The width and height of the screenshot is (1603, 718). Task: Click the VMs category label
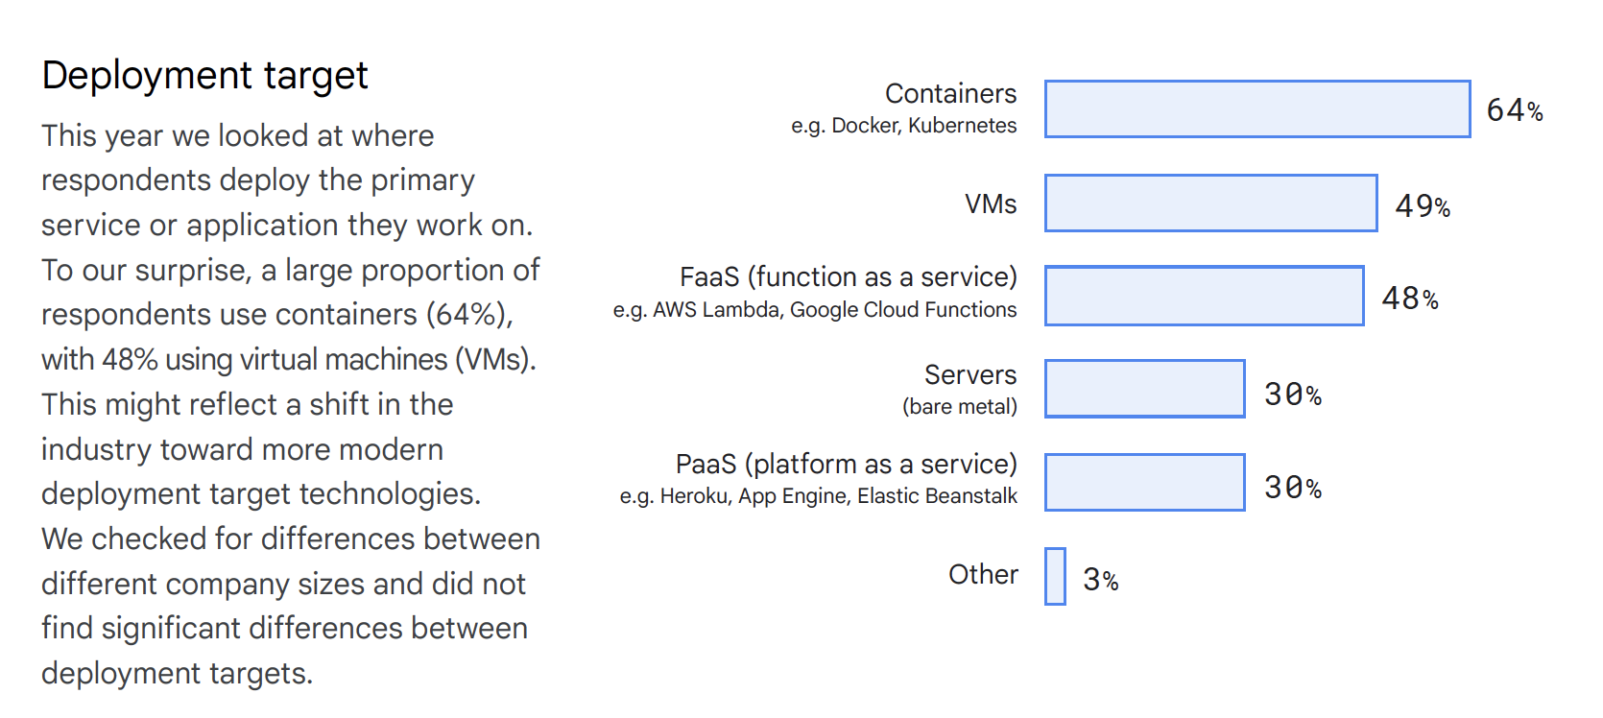click(991, 203)
